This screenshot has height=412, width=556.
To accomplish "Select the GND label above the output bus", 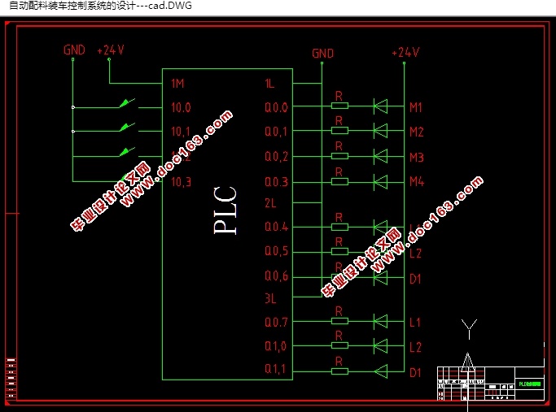I will (322, 54).
